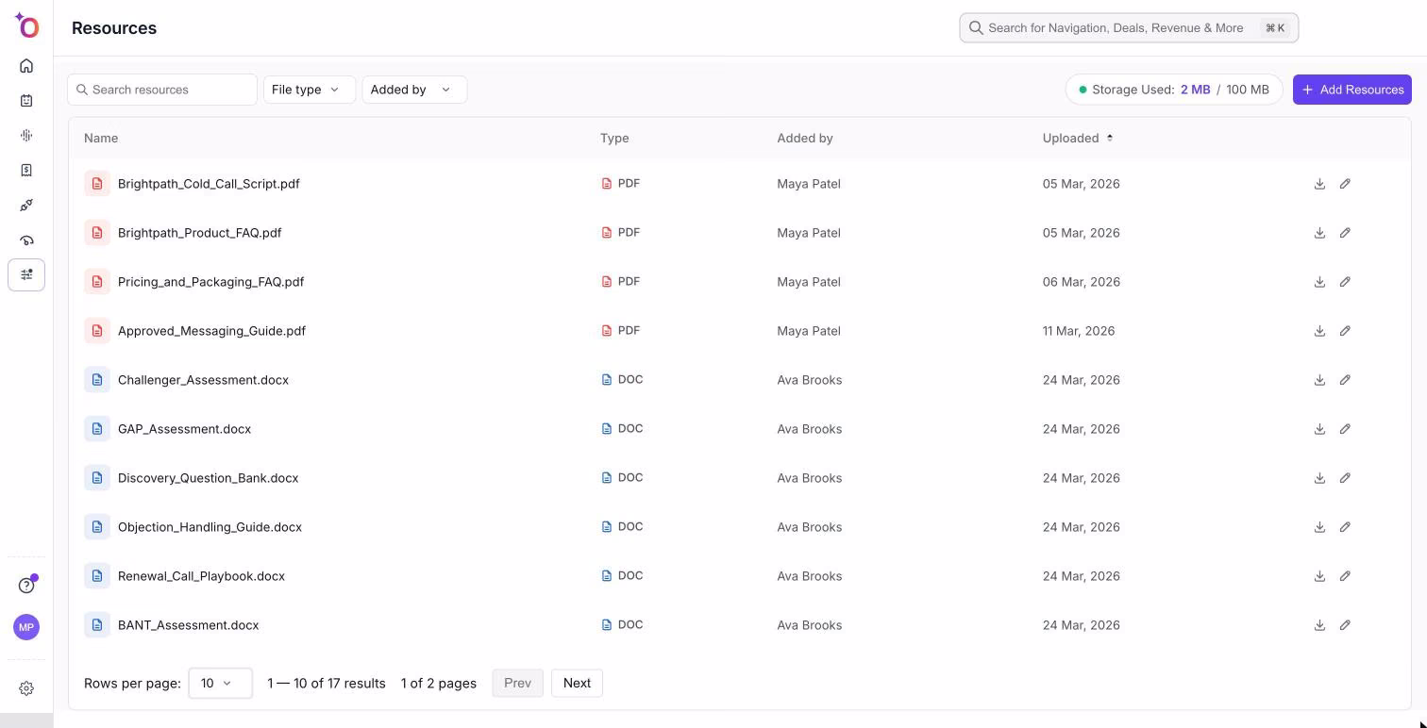The height and width of the screenshot is (728, 1427).
Task: Click the Prev pagination button
Action: [517, 684]
